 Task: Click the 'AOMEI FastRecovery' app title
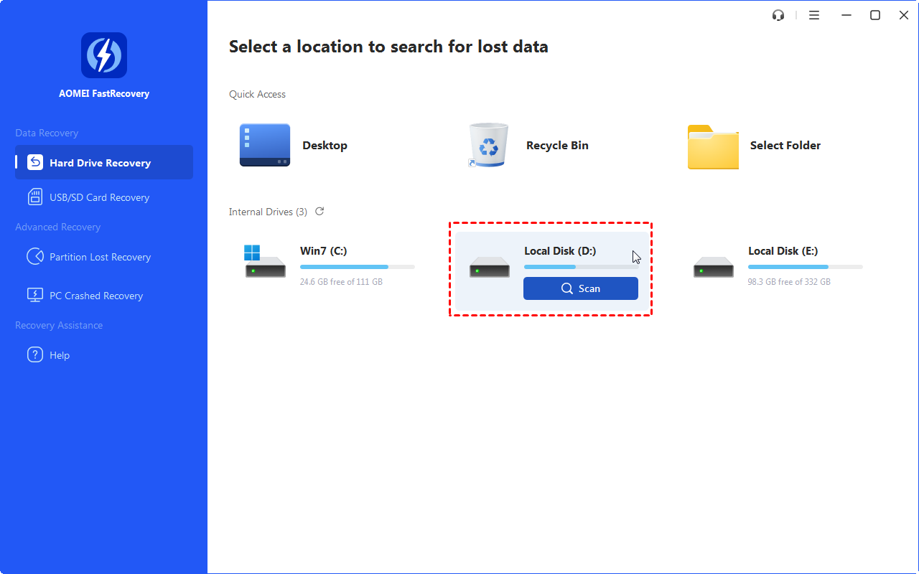pyautogui.click(x=104, y=93)
